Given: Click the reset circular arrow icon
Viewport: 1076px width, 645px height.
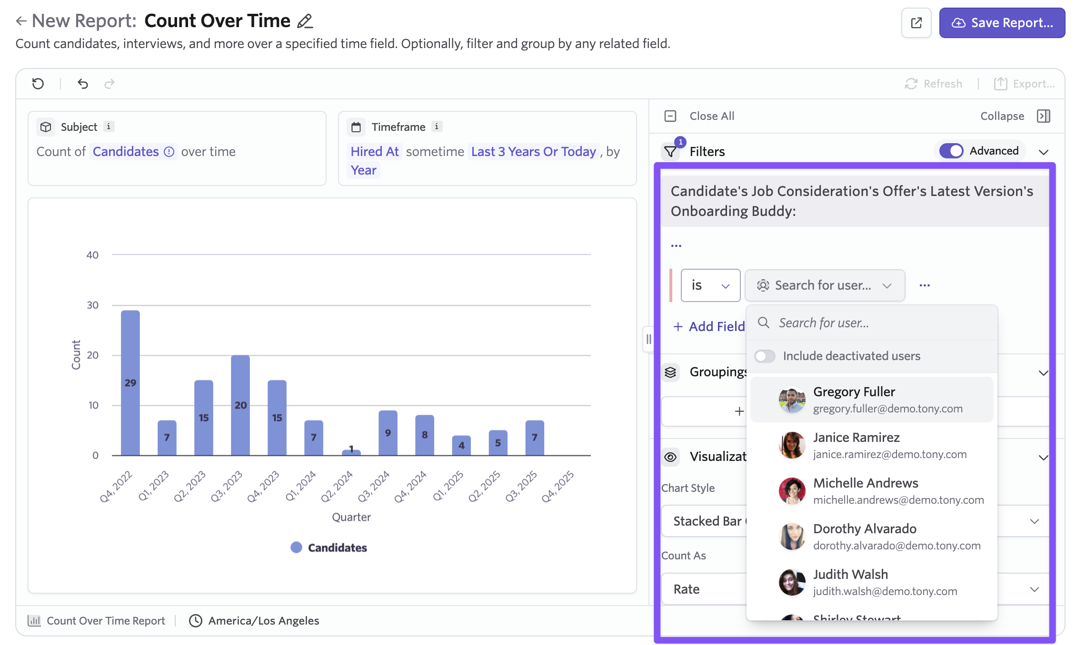Looking at the screenshot, I should coord(38,84).
